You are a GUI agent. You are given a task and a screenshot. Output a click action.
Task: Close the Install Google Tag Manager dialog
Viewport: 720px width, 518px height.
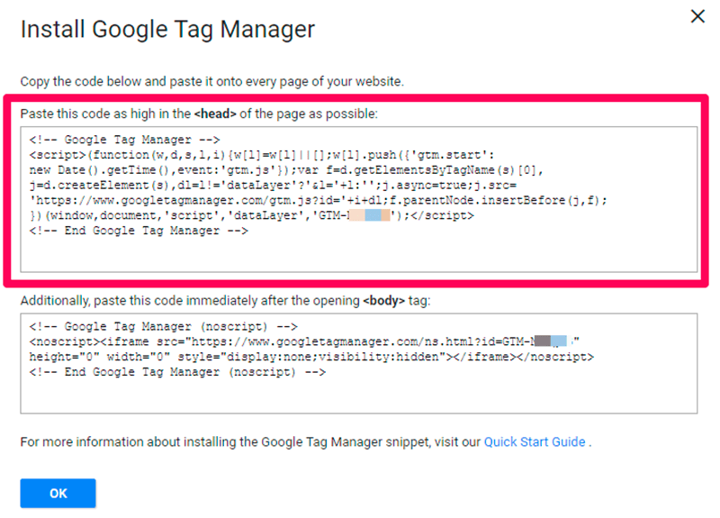click(697, 16)
